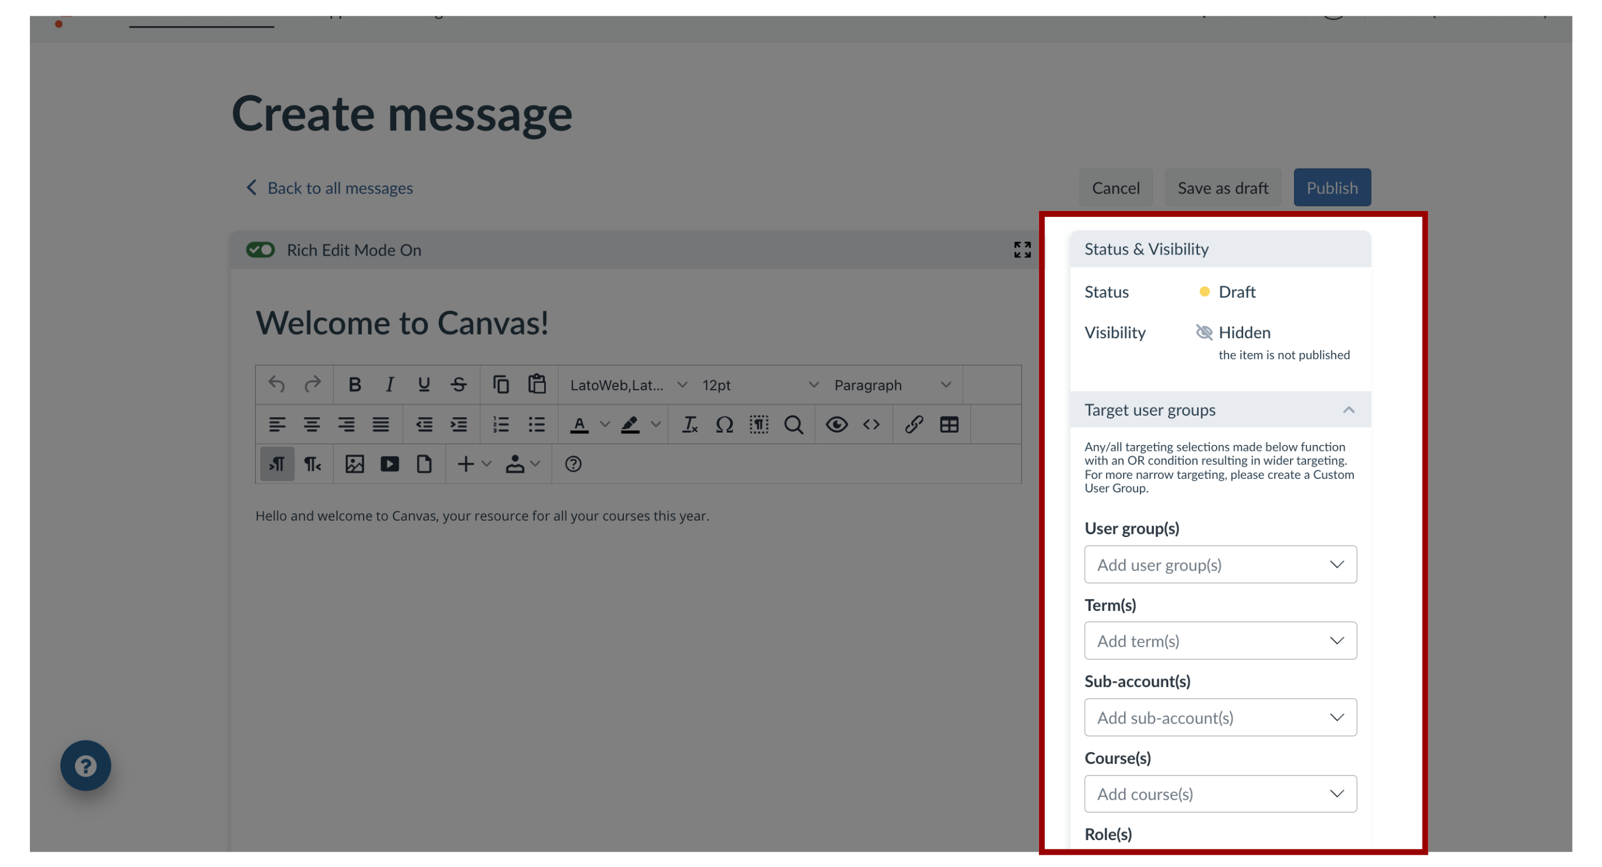Insert a hyperlink
This screenshot has width=1602, height=867.
(x=914, y=424)
